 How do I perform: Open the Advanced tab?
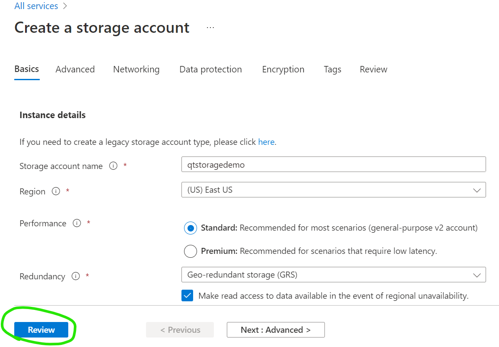(x=75, y=69)
